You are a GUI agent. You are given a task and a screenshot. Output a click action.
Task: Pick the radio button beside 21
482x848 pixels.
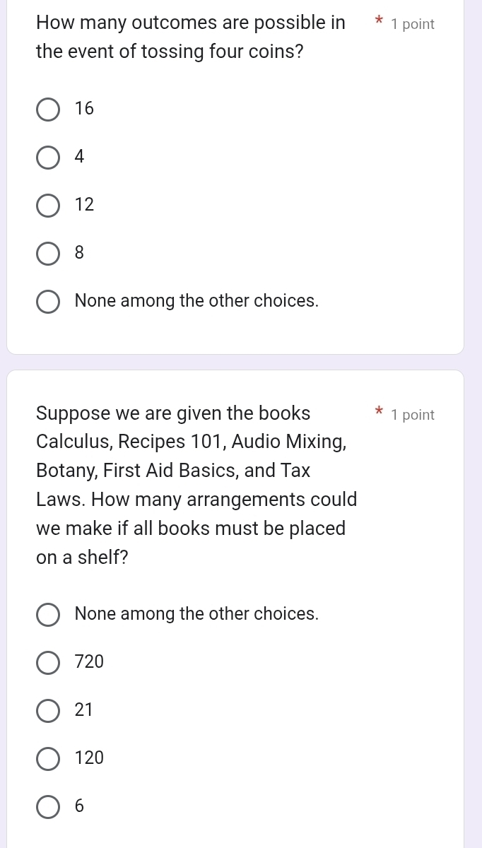pyautogui.click(x=48, y=711)
